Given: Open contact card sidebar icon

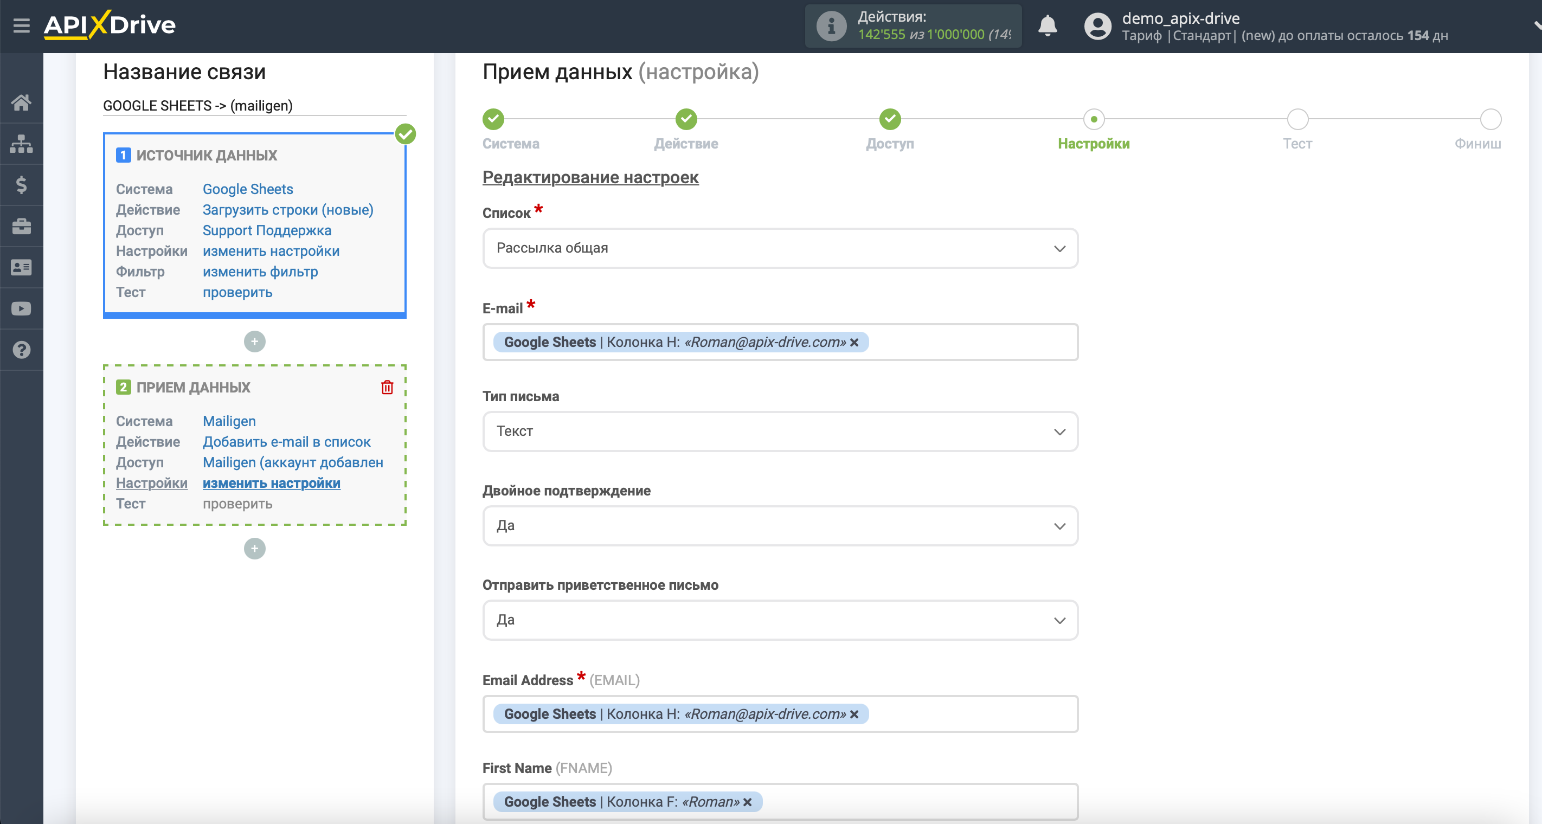Looking at the screenshot, I should [x=22, y=267].
